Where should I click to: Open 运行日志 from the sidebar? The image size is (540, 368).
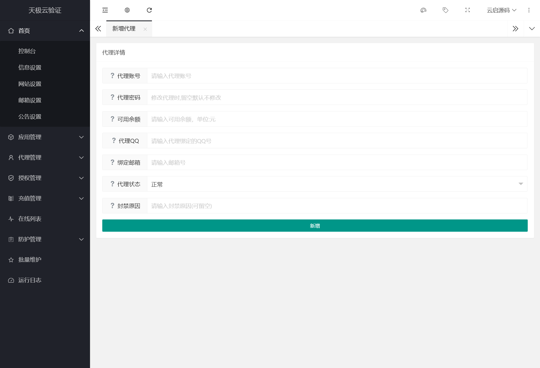click(x=30, y=280)
